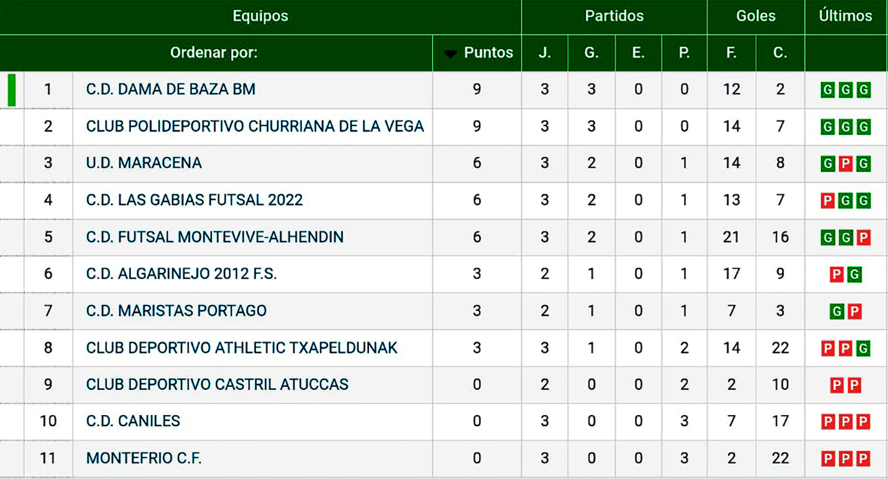888x479 pixels.
Task: Sort table by Puntos column
Action: 488,53
